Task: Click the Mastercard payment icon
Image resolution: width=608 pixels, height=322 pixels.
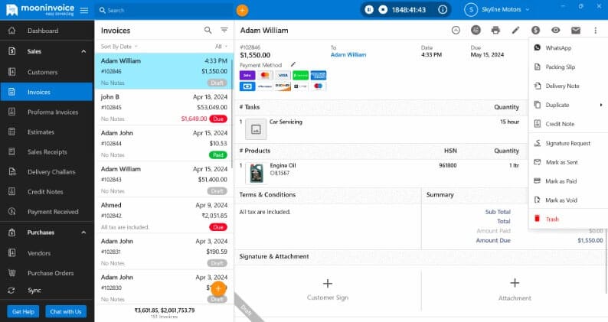Action: click(265, 75)
